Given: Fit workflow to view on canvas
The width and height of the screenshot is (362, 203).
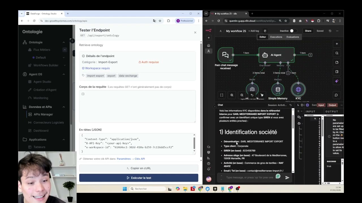Looking at the screenshot, I should [x=222, y=95].
